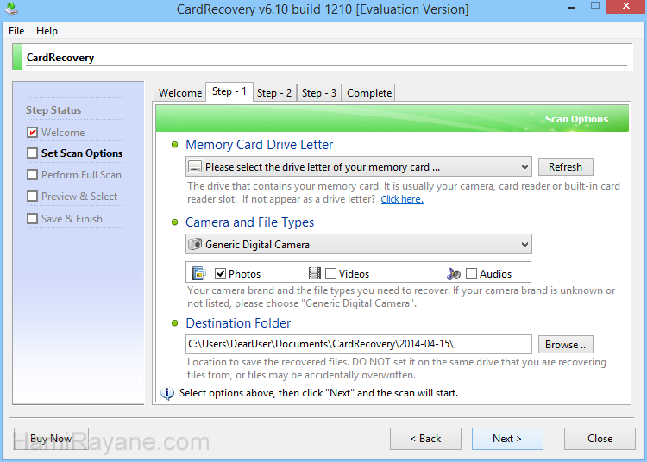Click the Buy Now button

point(51,439)
